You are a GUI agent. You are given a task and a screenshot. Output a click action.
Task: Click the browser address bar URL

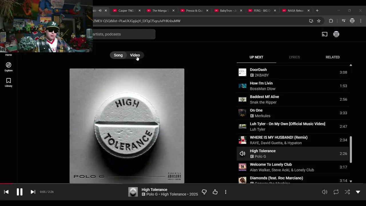[137, 21]
